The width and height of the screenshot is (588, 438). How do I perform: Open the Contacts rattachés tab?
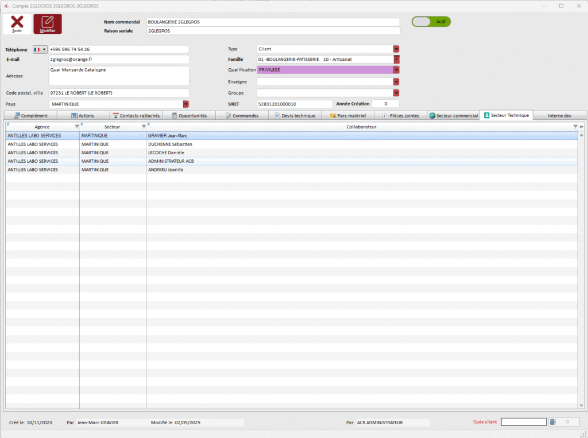[x=136, y=115]
